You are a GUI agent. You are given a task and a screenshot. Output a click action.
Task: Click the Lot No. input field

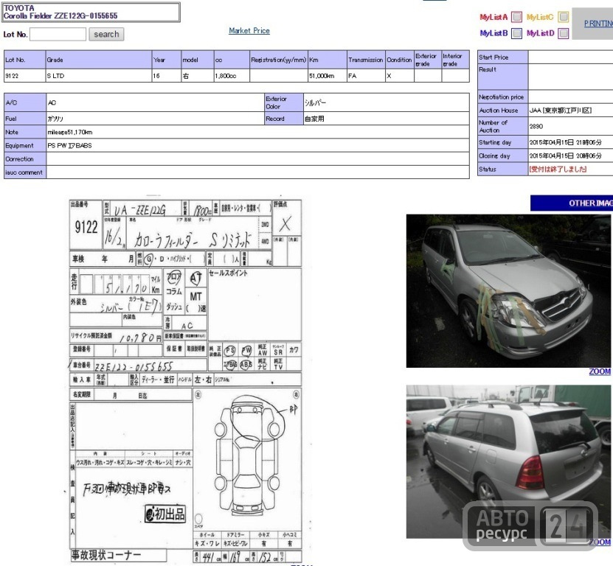tap(58, 35)
